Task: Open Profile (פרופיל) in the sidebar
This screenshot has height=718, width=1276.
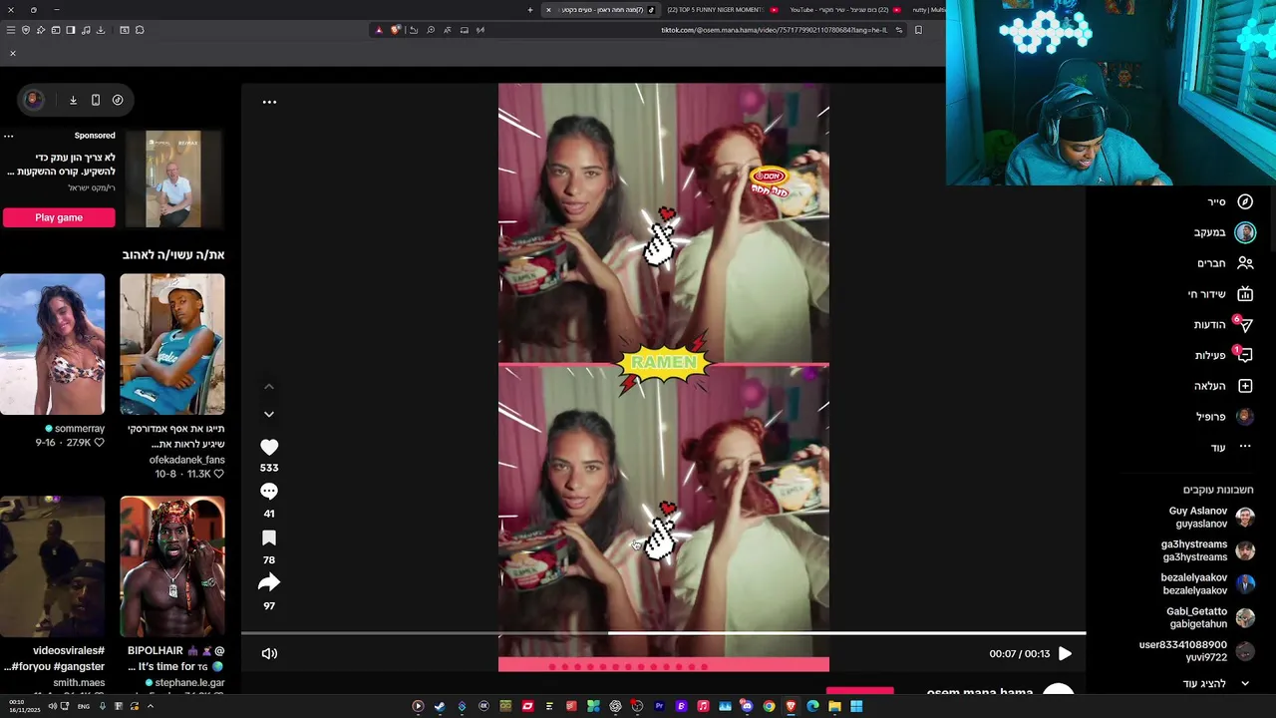Action: coord(1225,417)
